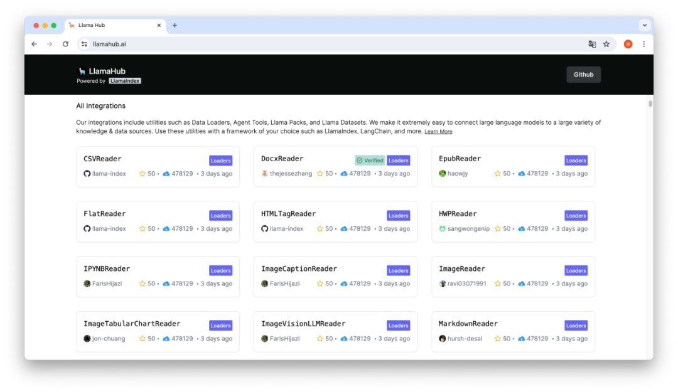Click the translate page icon
Image resolution: width=678 pixels, height=392 pixels.
(593, 44)
